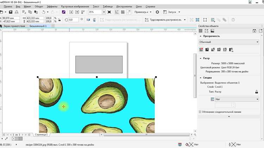Screen dimensions: 264x148
Task: Expand the Трассировать растровое из. dropdown arrow
Action: point(185,20)
